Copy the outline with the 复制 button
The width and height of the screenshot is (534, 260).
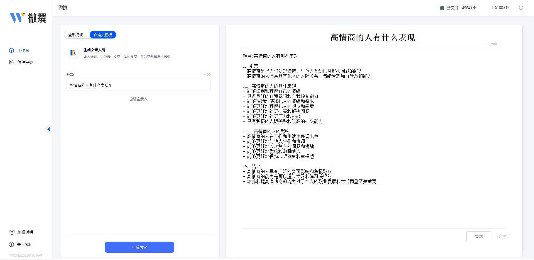point(479,236)
